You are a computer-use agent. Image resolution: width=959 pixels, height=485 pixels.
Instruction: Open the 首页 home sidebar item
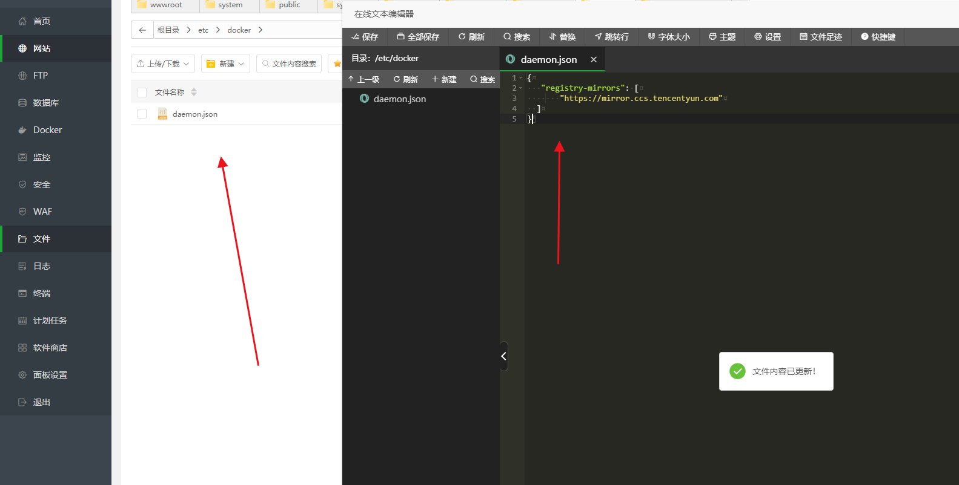pos(56,21)
